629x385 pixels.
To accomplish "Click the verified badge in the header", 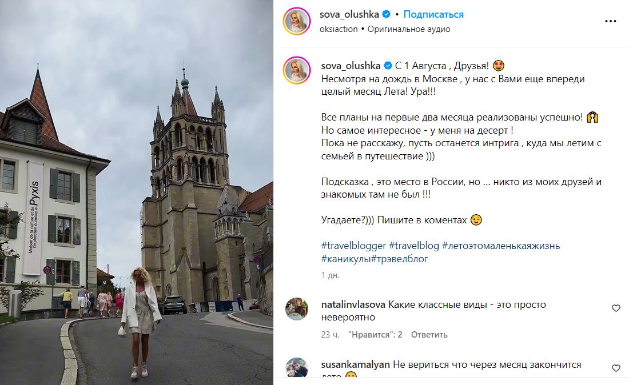I will pyautogui.click(x=387, y=14).
